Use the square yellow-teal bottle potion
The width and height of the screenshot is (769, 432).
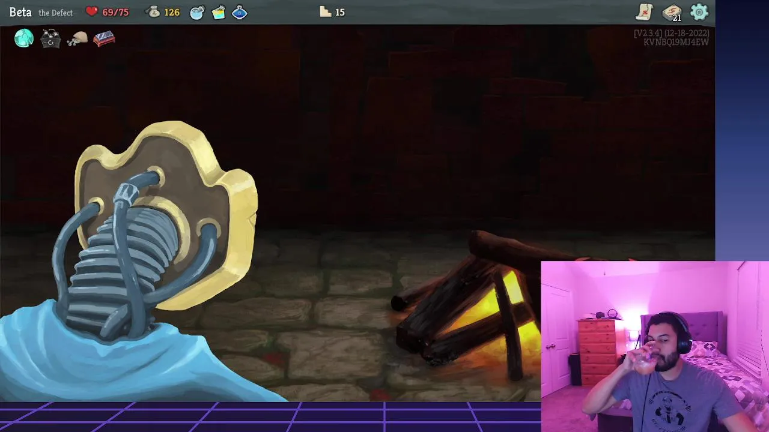[x=219, y=13]
